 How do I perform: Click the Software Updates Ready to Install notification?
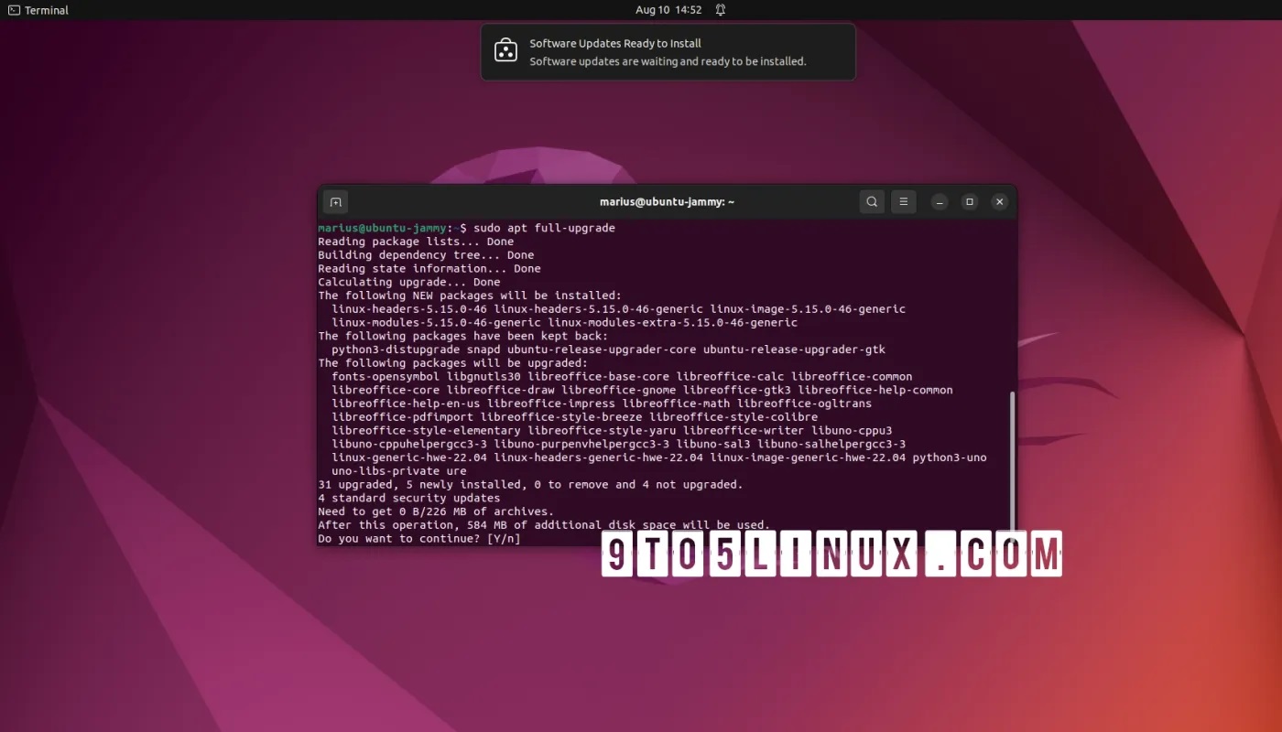click(614, 43)
